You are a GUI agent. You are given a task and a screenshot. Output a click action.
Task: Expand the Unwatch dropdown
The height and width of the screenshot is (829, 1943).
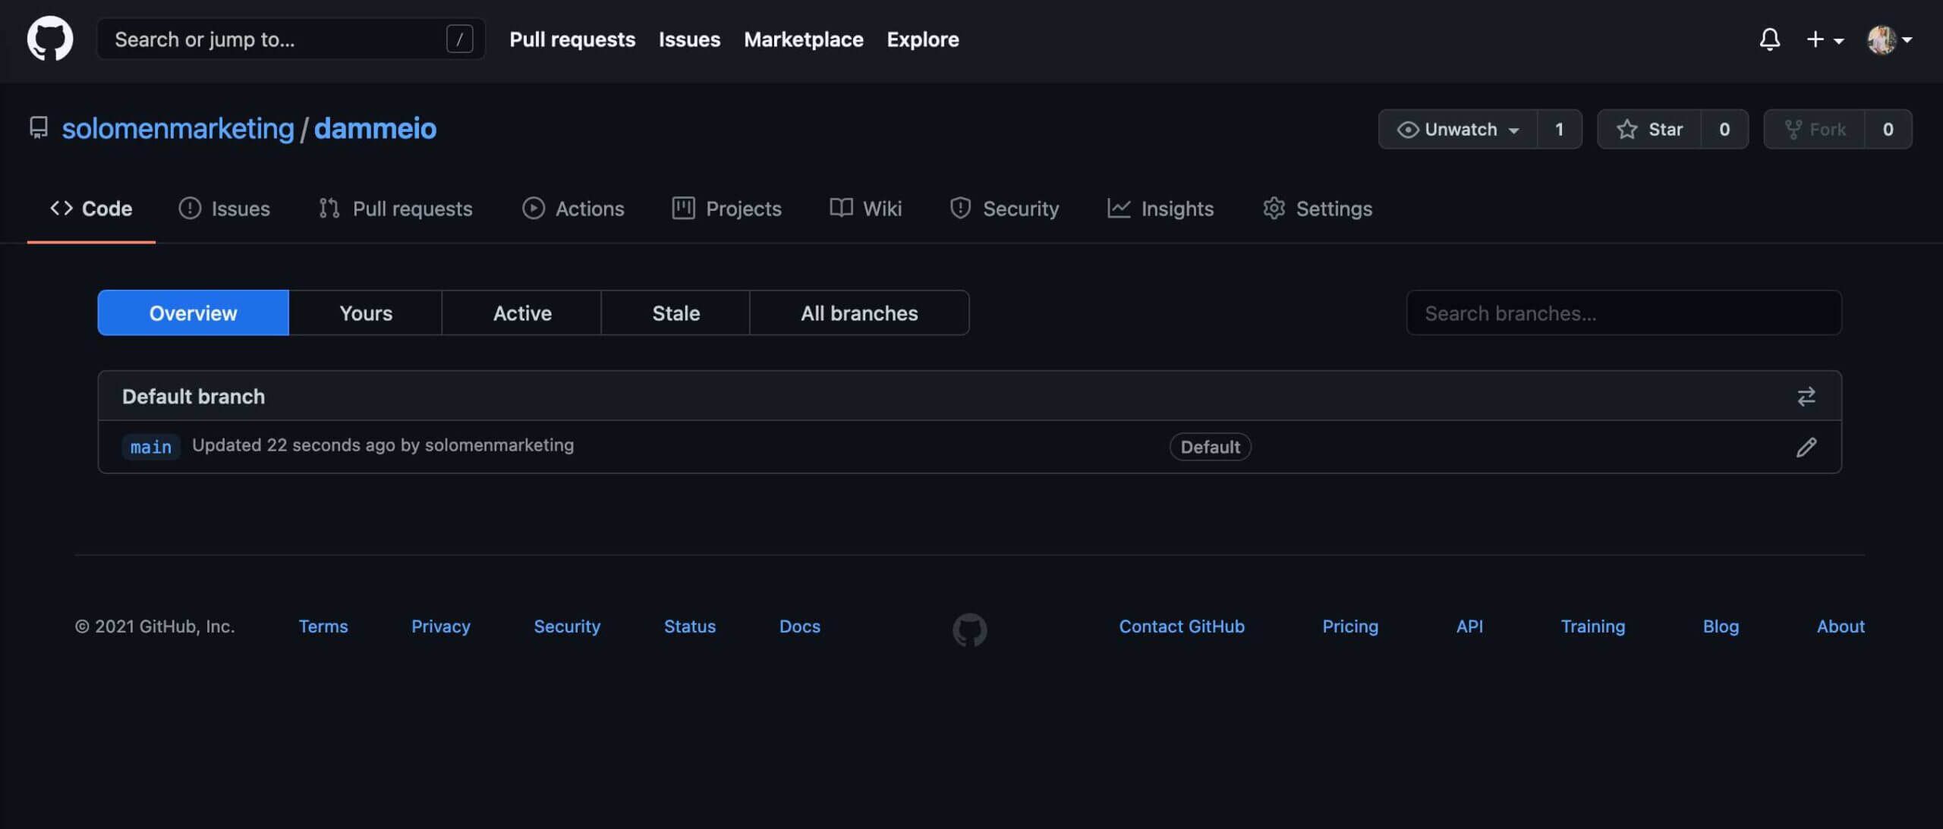tap(1457, 129)
